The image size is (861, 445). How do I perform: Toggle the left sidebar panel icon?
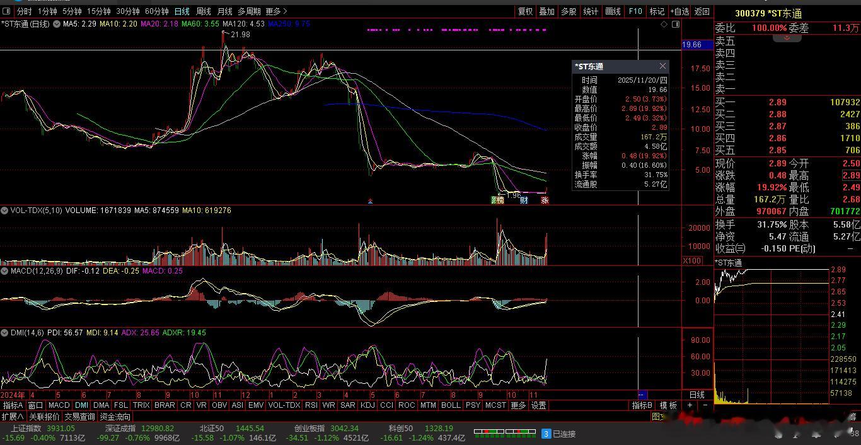point(8,11)
